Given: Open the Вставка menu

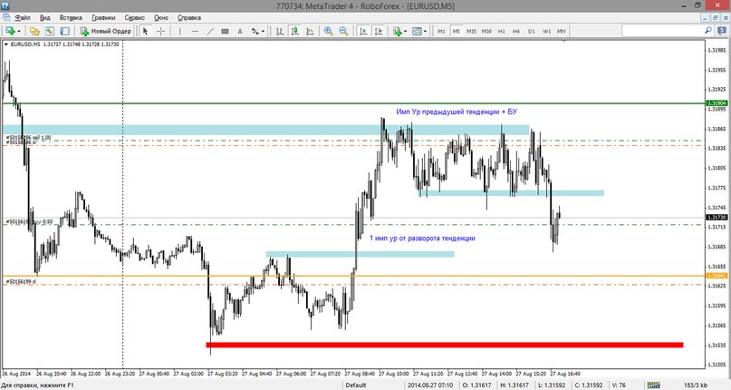Looking at the screenshot, I should tap(71, 17).
